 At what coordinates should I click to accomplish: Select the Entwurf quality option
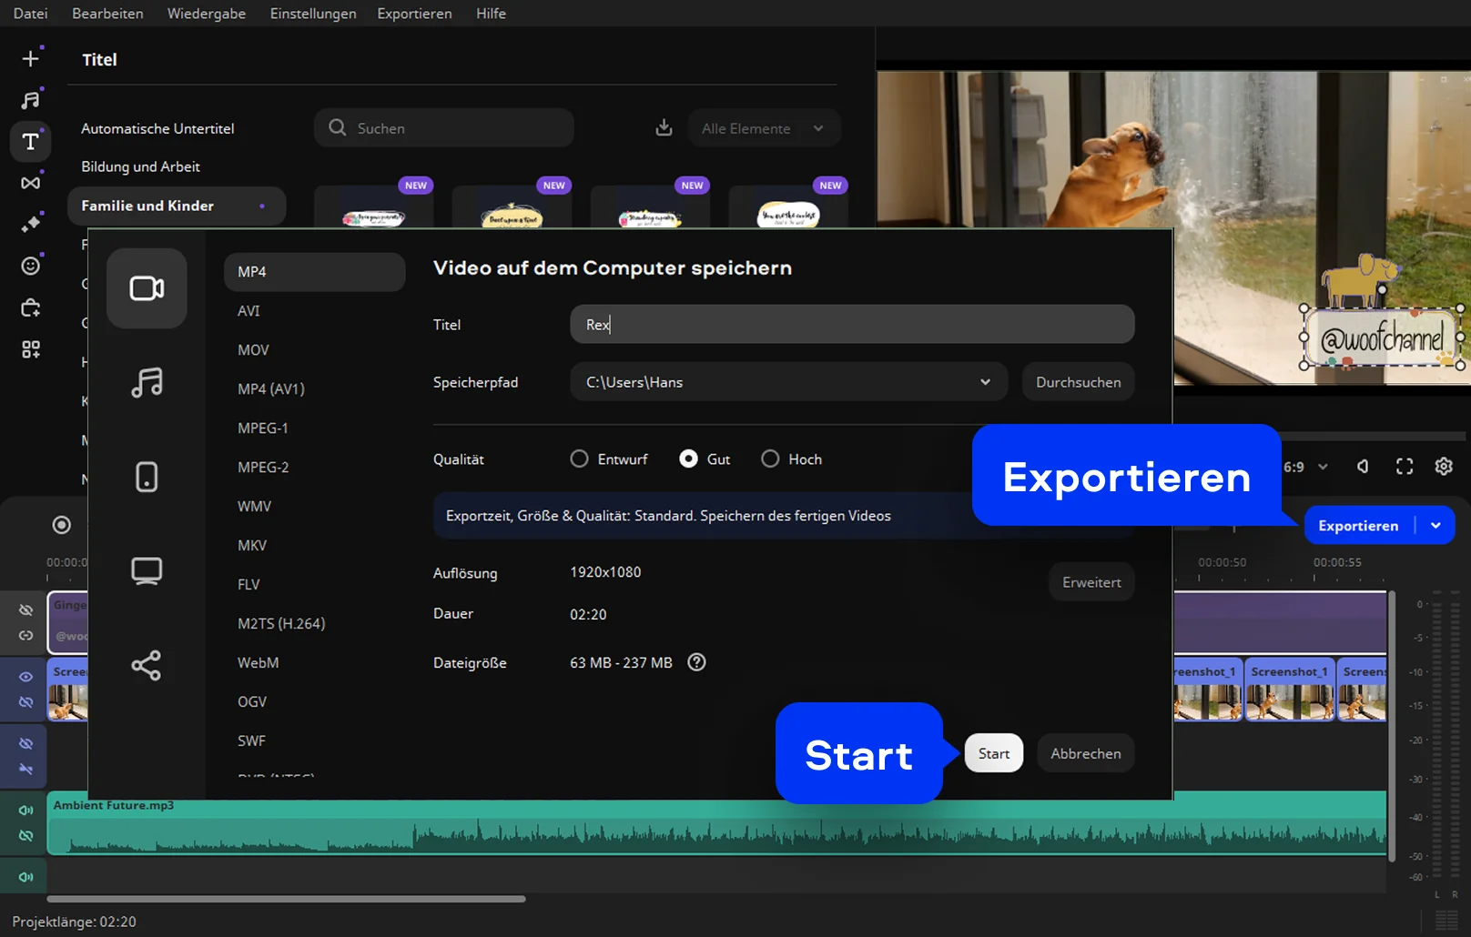click(x=580, y=459)
